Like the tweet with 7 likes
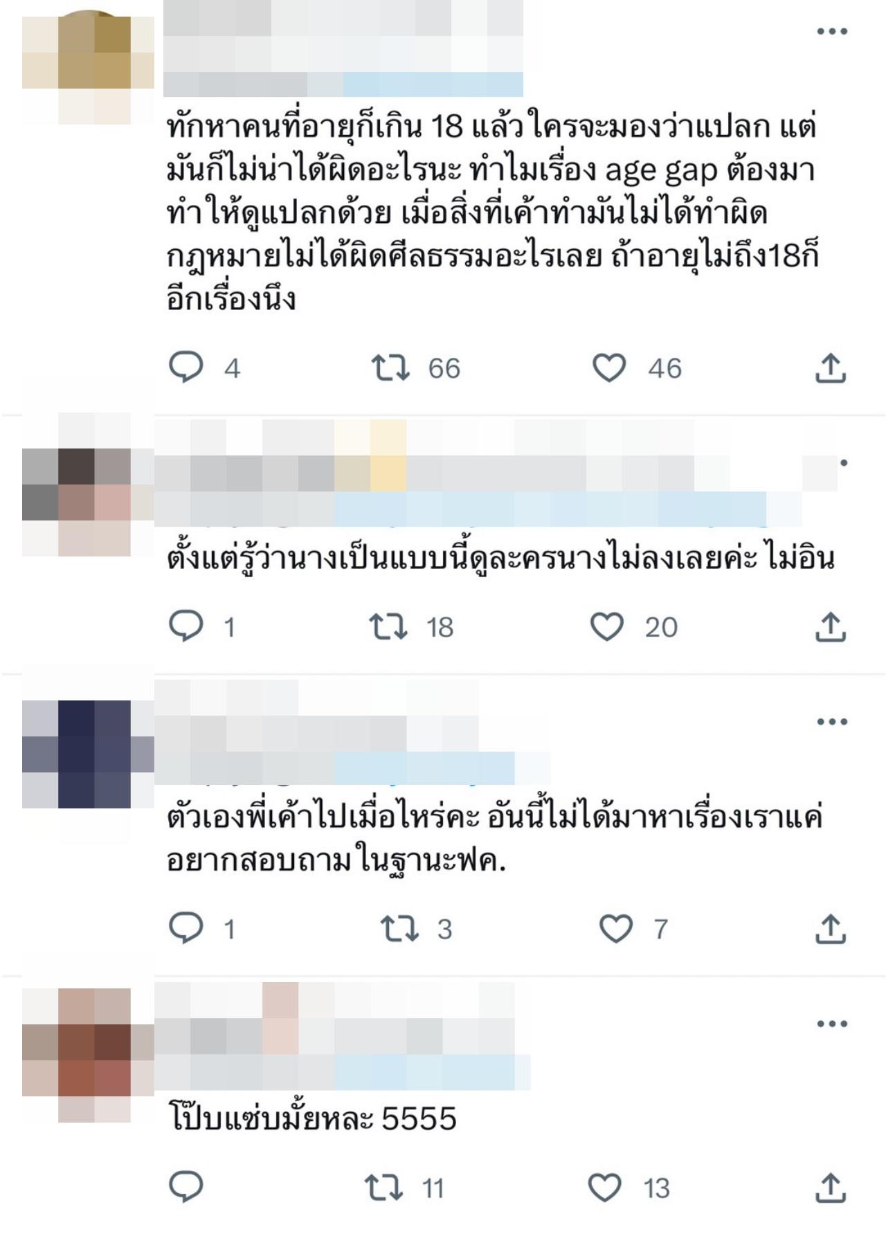The width and height of the screenshot is (886, 1234). (x=616, y=929)
